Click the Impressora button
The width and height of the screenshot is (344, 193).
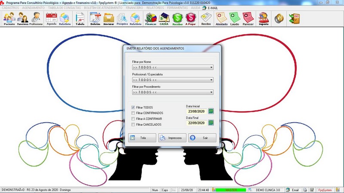(172, 138)
